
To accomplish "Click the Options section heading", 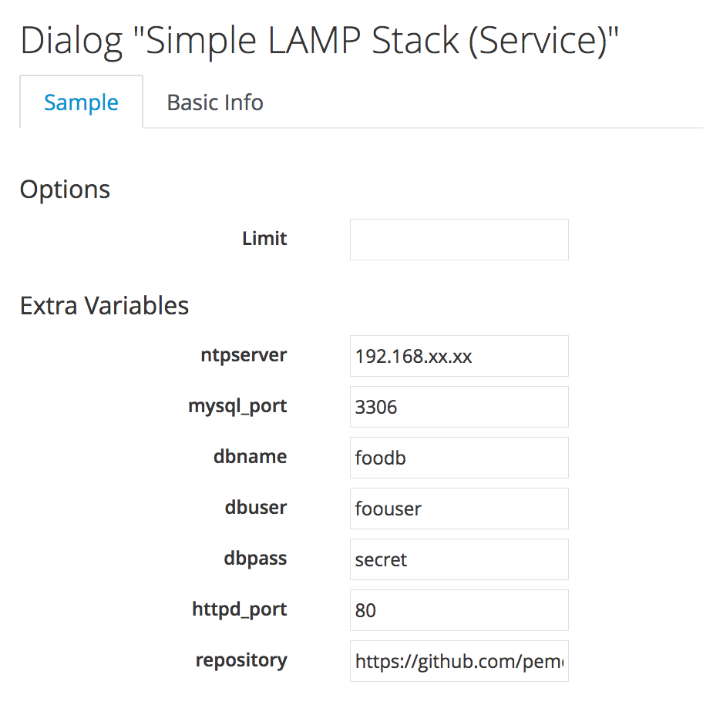I will [x=65, y=190].
